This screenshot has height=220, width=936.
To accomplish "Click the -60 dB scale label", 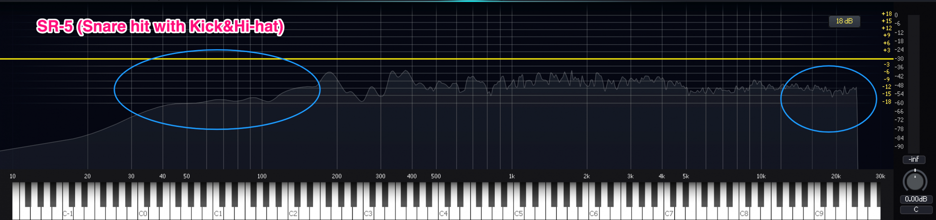I will pos(899,103).
